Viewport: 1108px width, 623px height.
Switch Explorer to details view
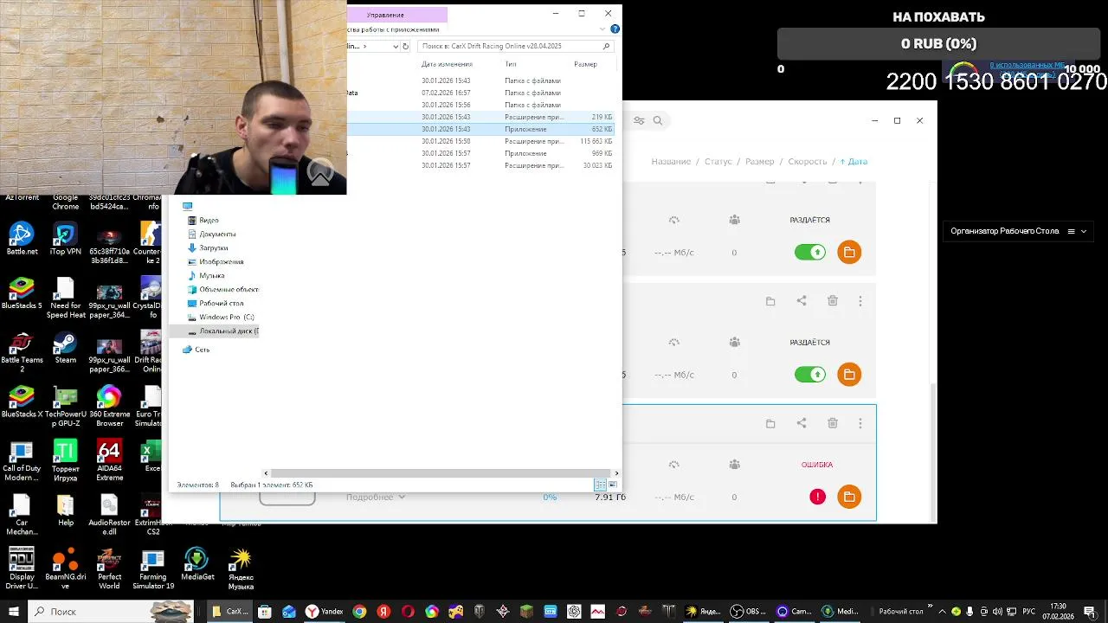point(600,485)
